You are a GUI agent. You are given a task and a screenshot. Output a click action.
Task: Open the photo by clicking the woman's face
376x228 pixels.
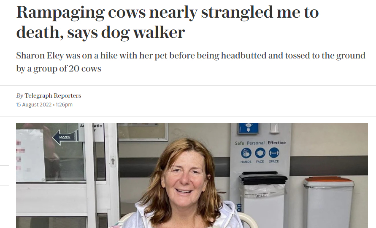184,177
